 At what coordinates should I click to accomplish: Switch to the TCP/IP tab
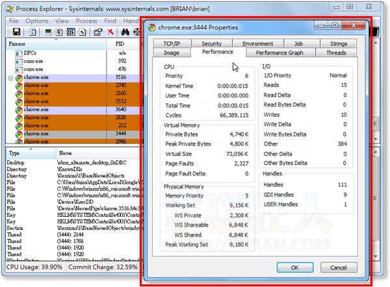pyautogui.click(x=172, y=44)
